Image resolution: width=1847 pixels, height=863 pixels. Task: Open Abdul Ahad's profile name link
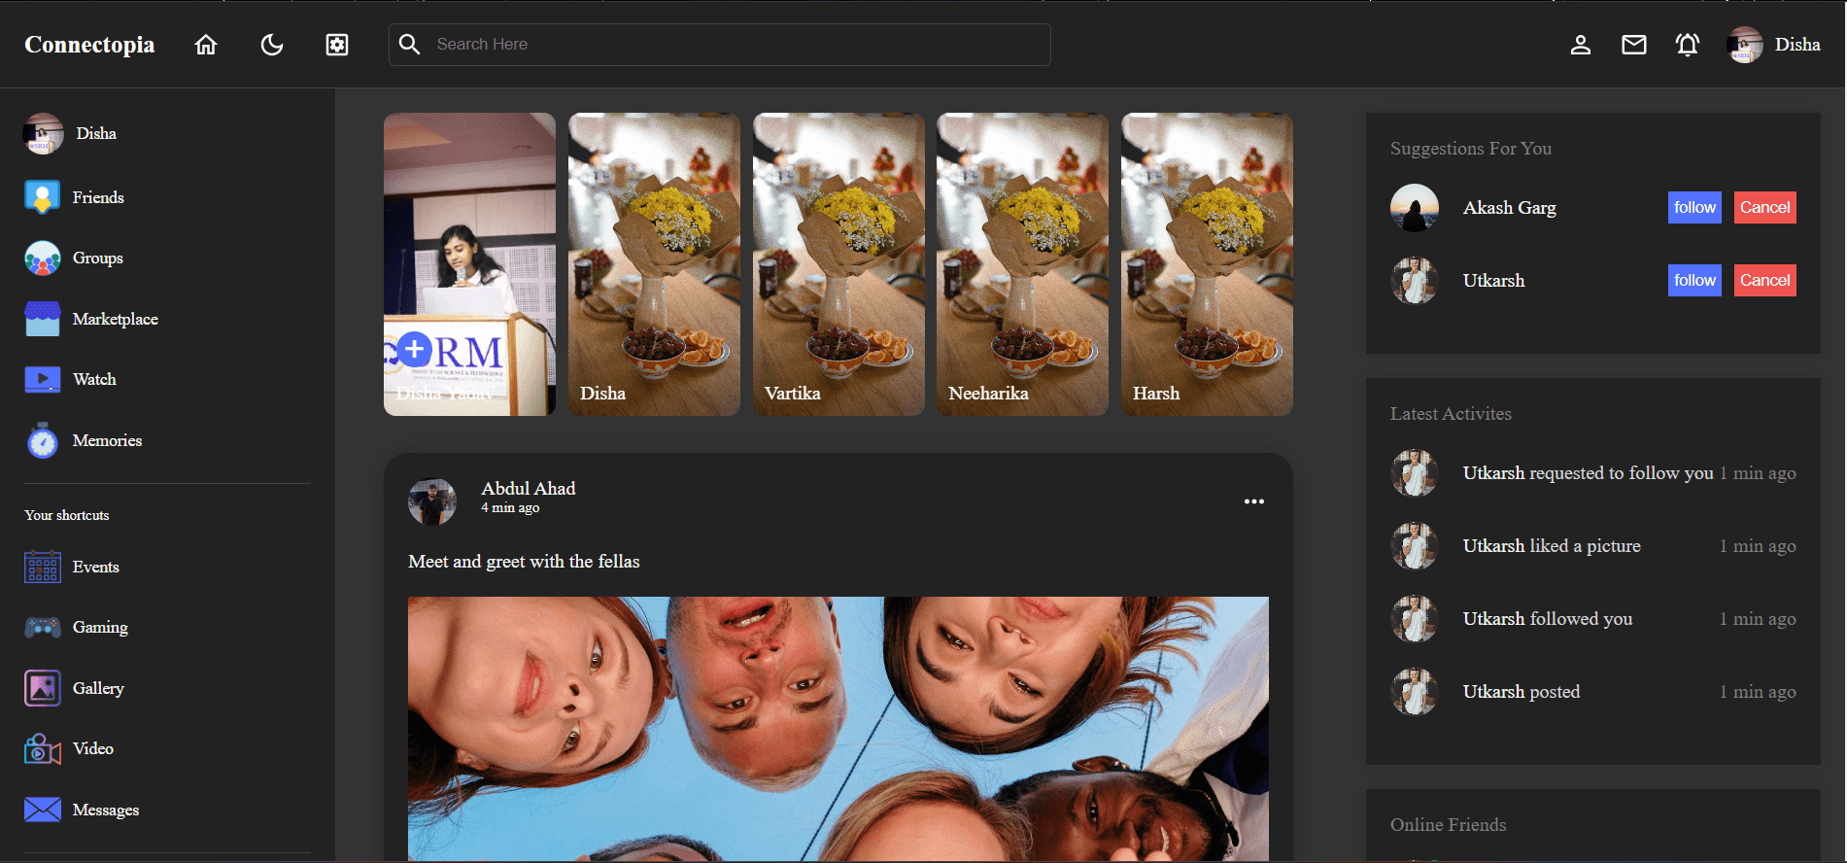[529, 489]
